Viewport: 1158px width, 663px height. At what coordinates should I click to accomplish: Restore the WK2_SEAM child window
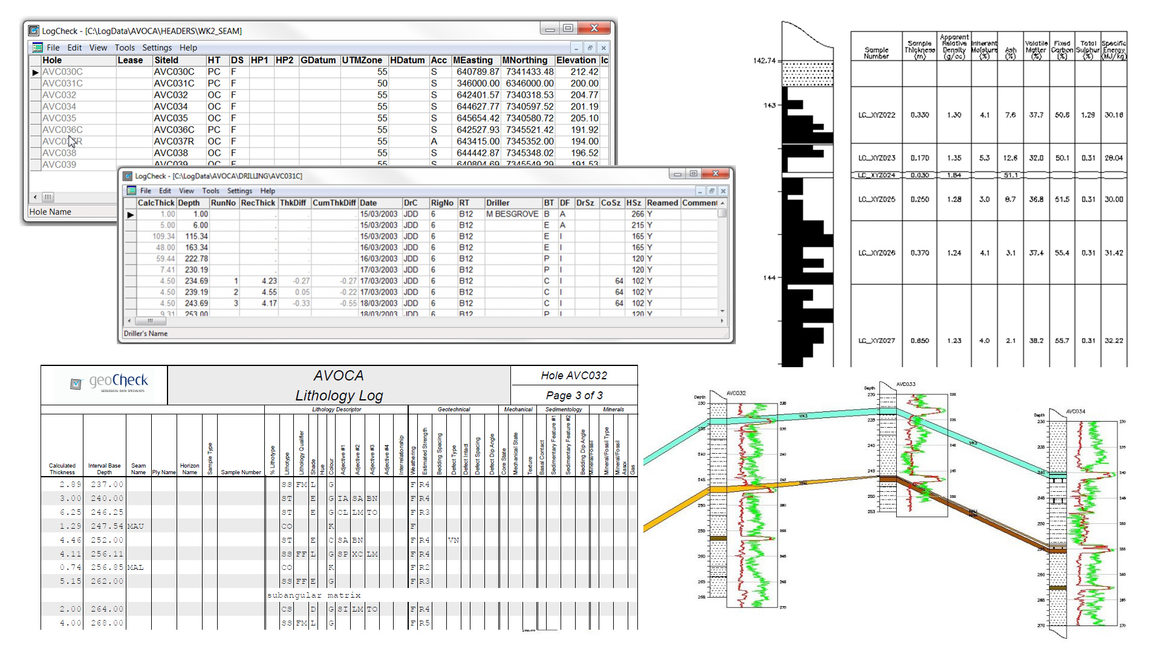tap(591, 47)
